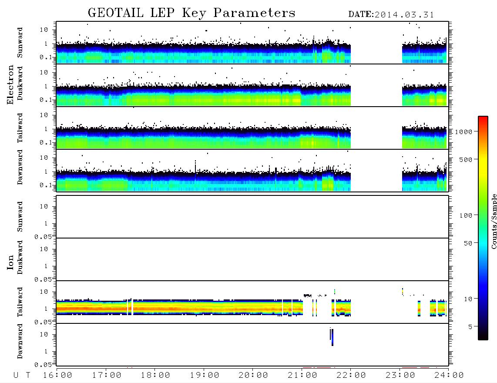Select the '20:00' time tick label
This screenshot has width=497, height=383.
(253, 376)
